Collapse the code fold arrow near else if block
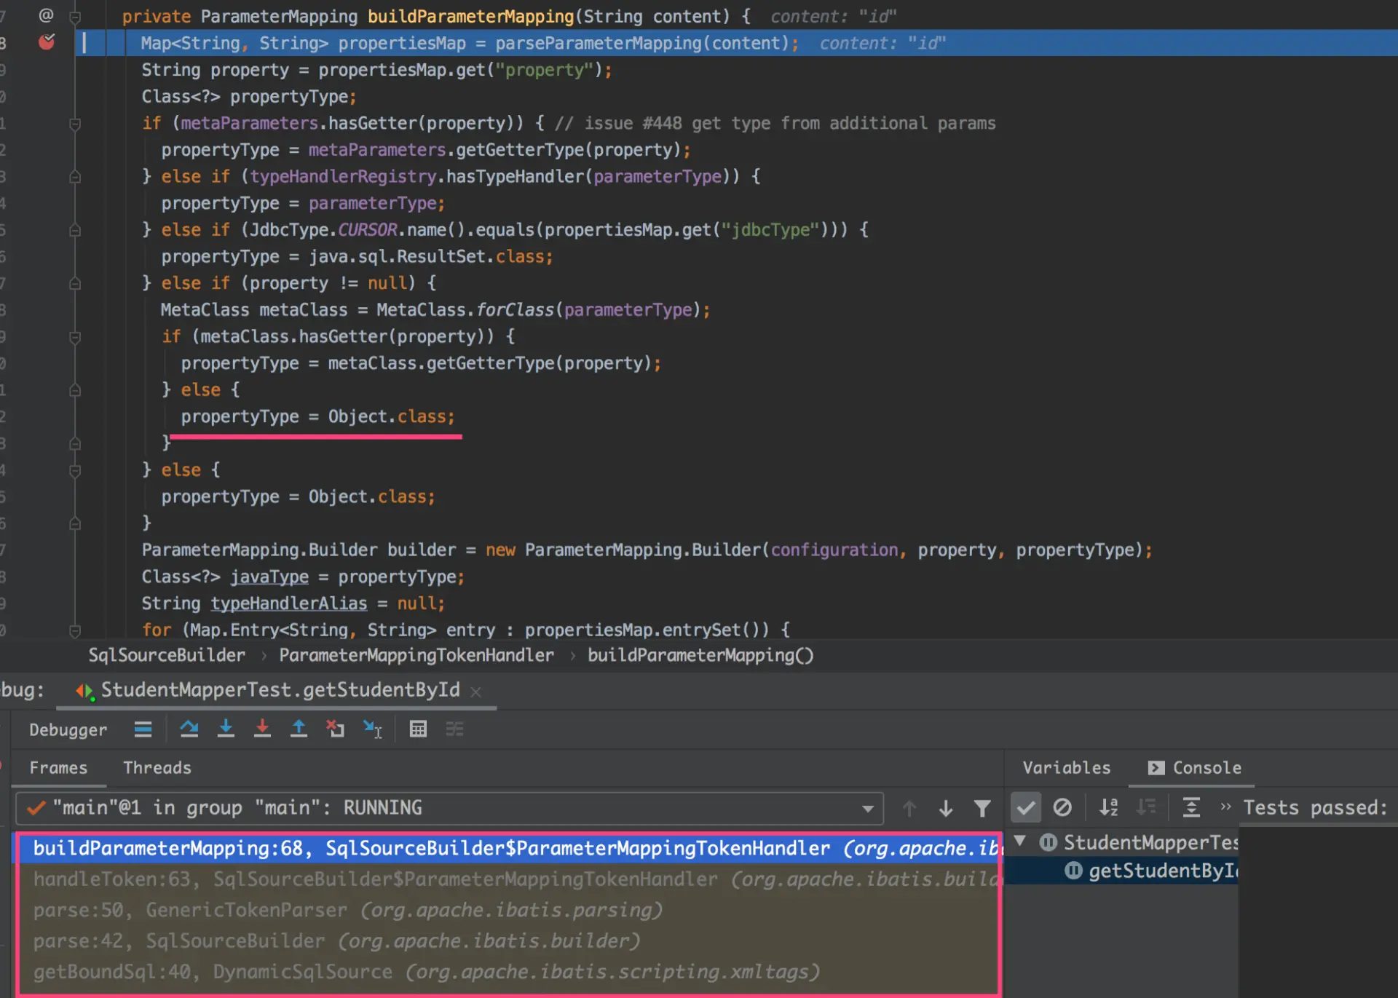The height and width of the screenshot is (998, 1398). coord(75,176)
